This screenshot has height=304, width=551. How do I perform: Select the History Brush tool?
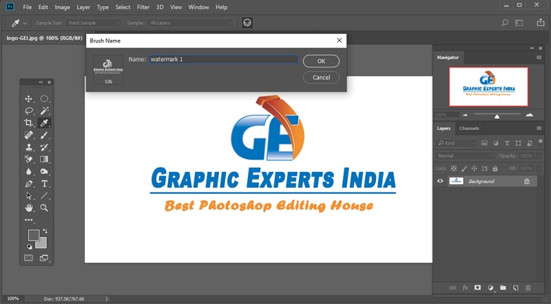click(44, 147)
